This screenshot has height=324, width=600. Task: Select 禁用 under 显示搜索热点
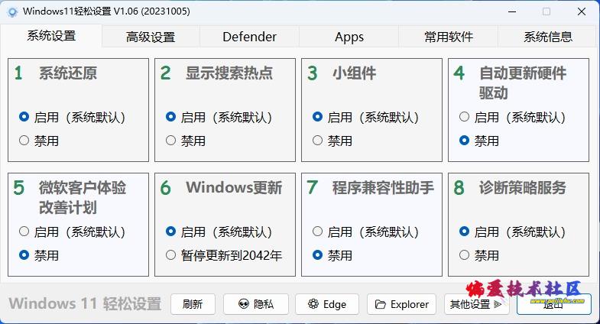point(170,141)
